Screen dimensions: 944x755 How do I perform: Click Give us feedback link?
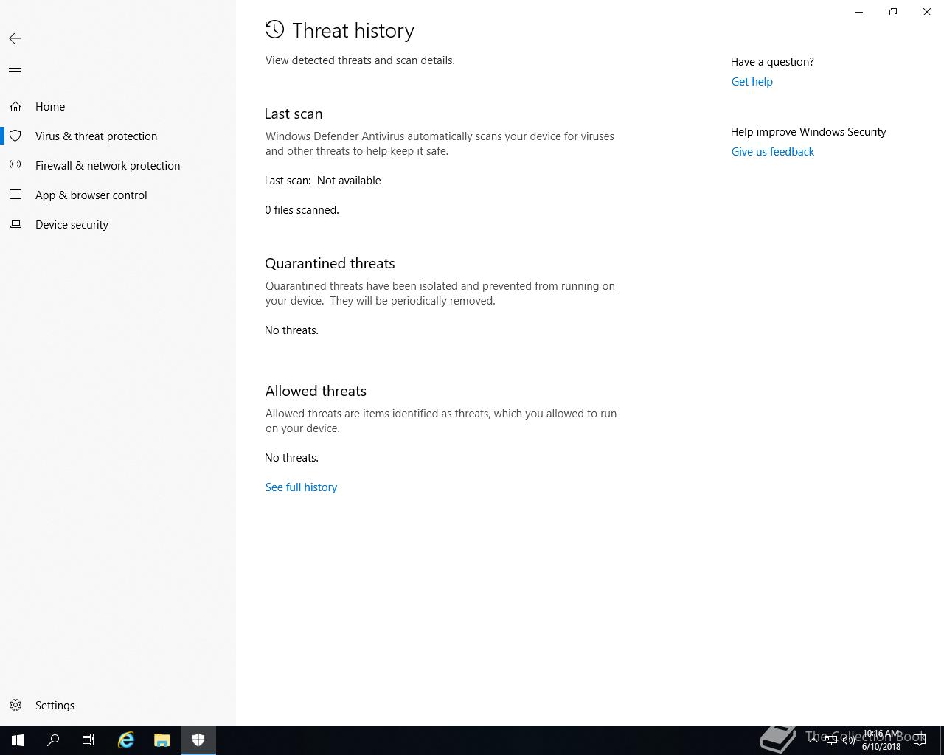pyautogui.click(x=773, y=152)
